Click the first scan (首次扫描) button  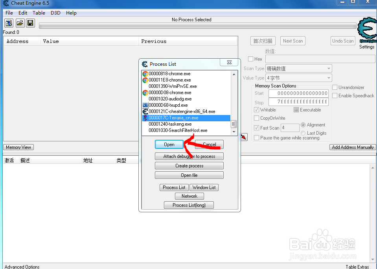tap(263, 41)
